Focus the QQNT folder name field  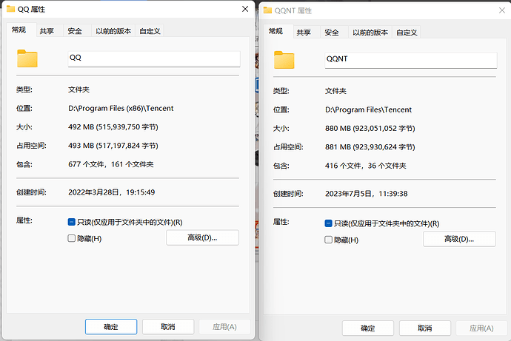(410, 60)
